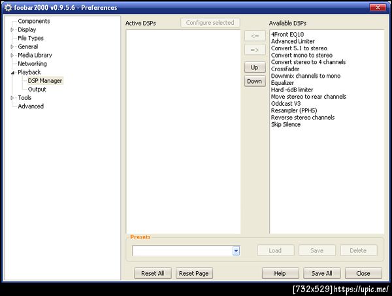The width and height of the screenshot is (392, 296).
Task: Click the <= add DSP button
Action: pyautogui.click(x=255, y=36)
